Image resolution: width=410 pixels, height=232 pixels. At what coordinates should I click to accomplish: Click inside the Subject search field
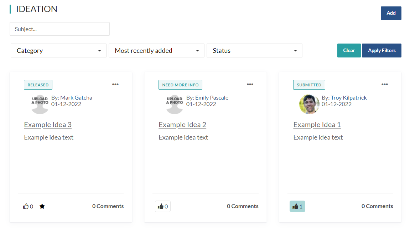(x=59, y=29)
